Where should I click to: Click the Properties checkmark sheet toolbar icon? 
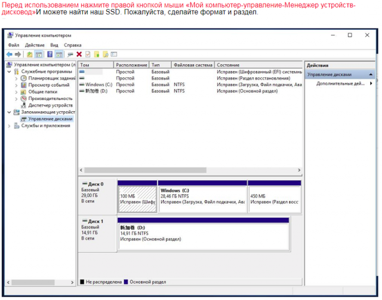click(87, 54)
